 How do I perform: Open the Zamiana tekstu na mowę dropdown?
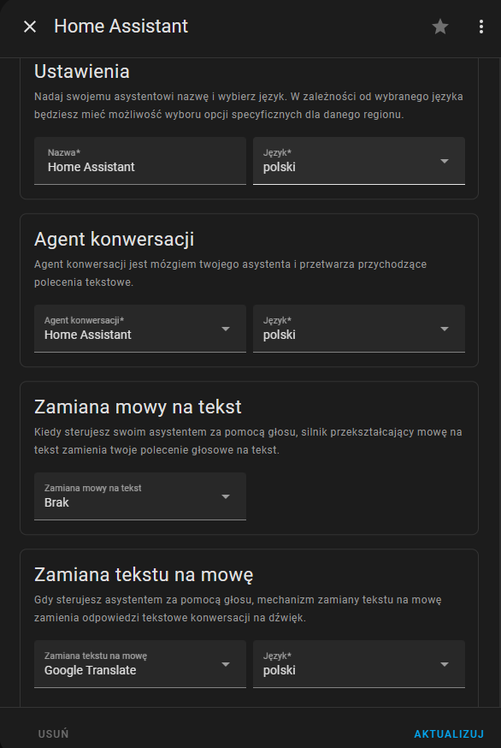140,664
